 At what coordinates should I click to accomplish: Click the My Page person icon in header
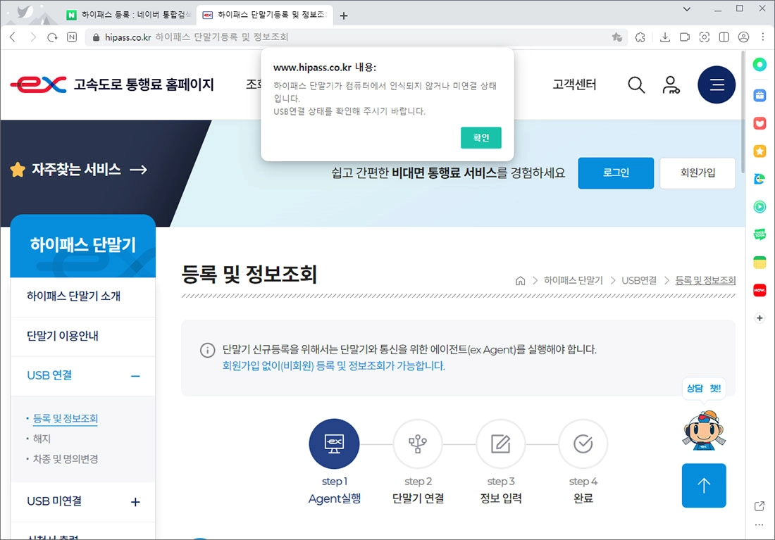click(671, 84)
